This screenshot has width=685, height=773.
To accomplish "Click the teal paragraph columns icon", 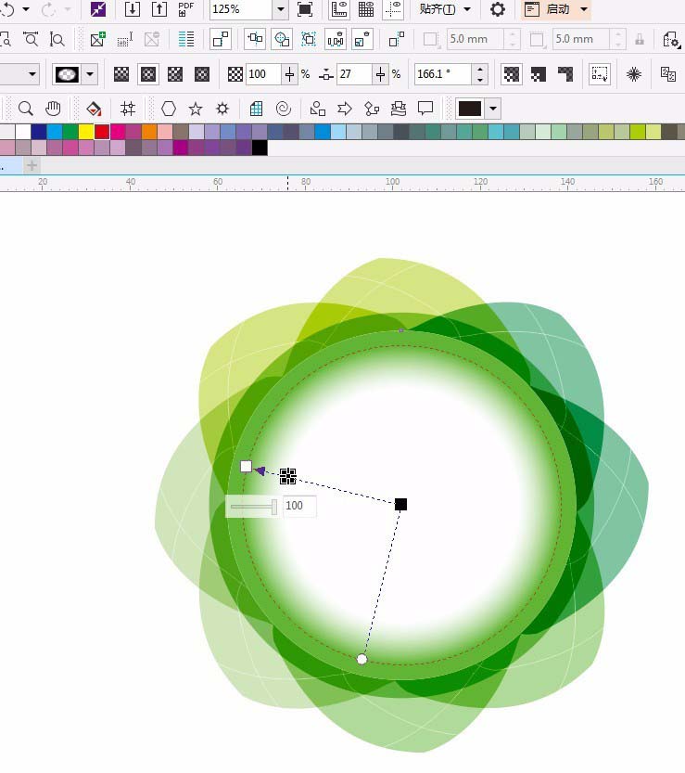I will pos(186,39).
